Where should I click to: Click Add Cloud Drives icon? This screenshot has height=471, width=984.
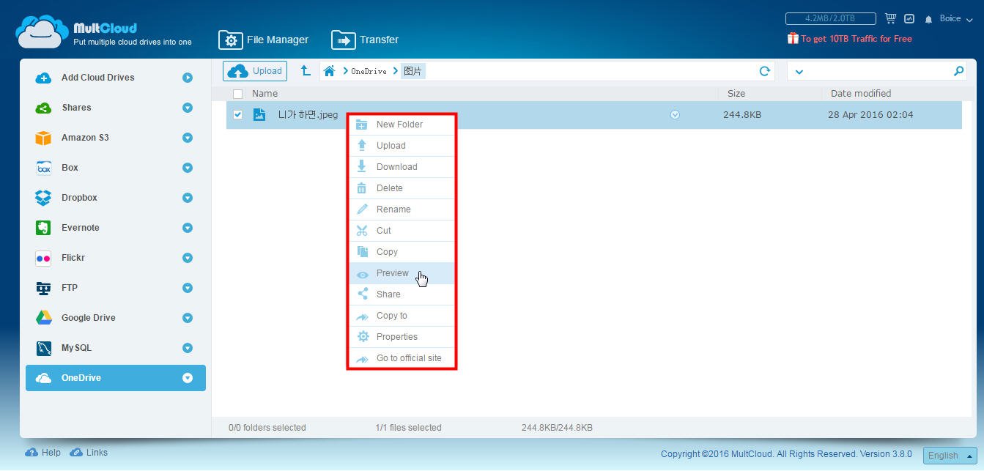point(43,78)
